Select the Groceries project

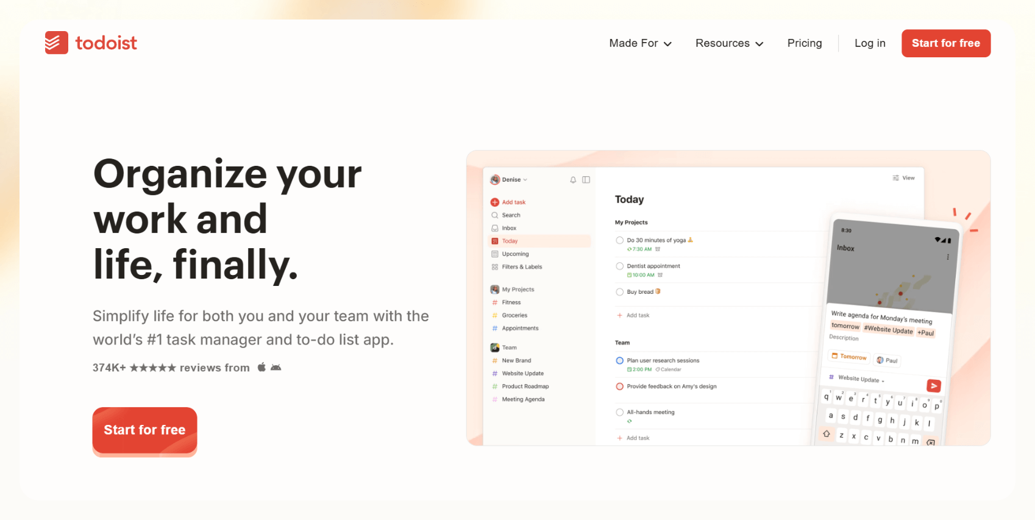(x=514, y=315)
